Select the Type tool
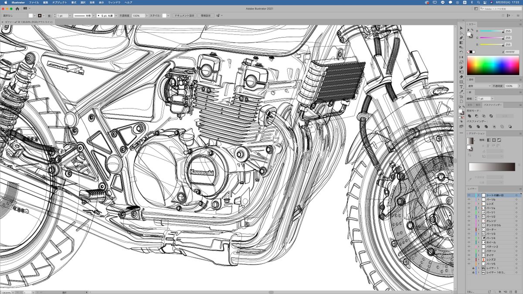Viewport: 523px width, 294px height. (x=461, y=86)
